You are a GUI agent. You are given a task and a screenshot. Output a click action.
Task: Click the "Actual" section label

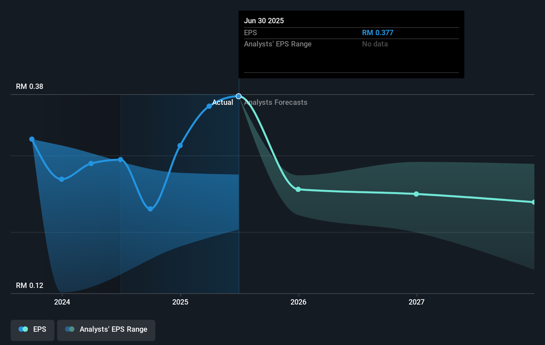click(x=223, y=103)
